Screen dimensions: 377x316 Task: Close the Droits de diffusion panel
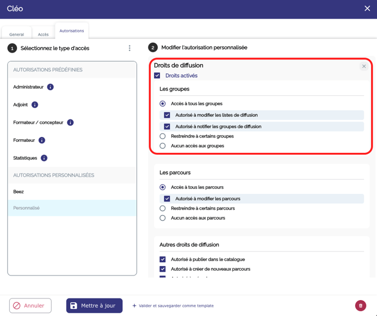(x=364, y=66)
